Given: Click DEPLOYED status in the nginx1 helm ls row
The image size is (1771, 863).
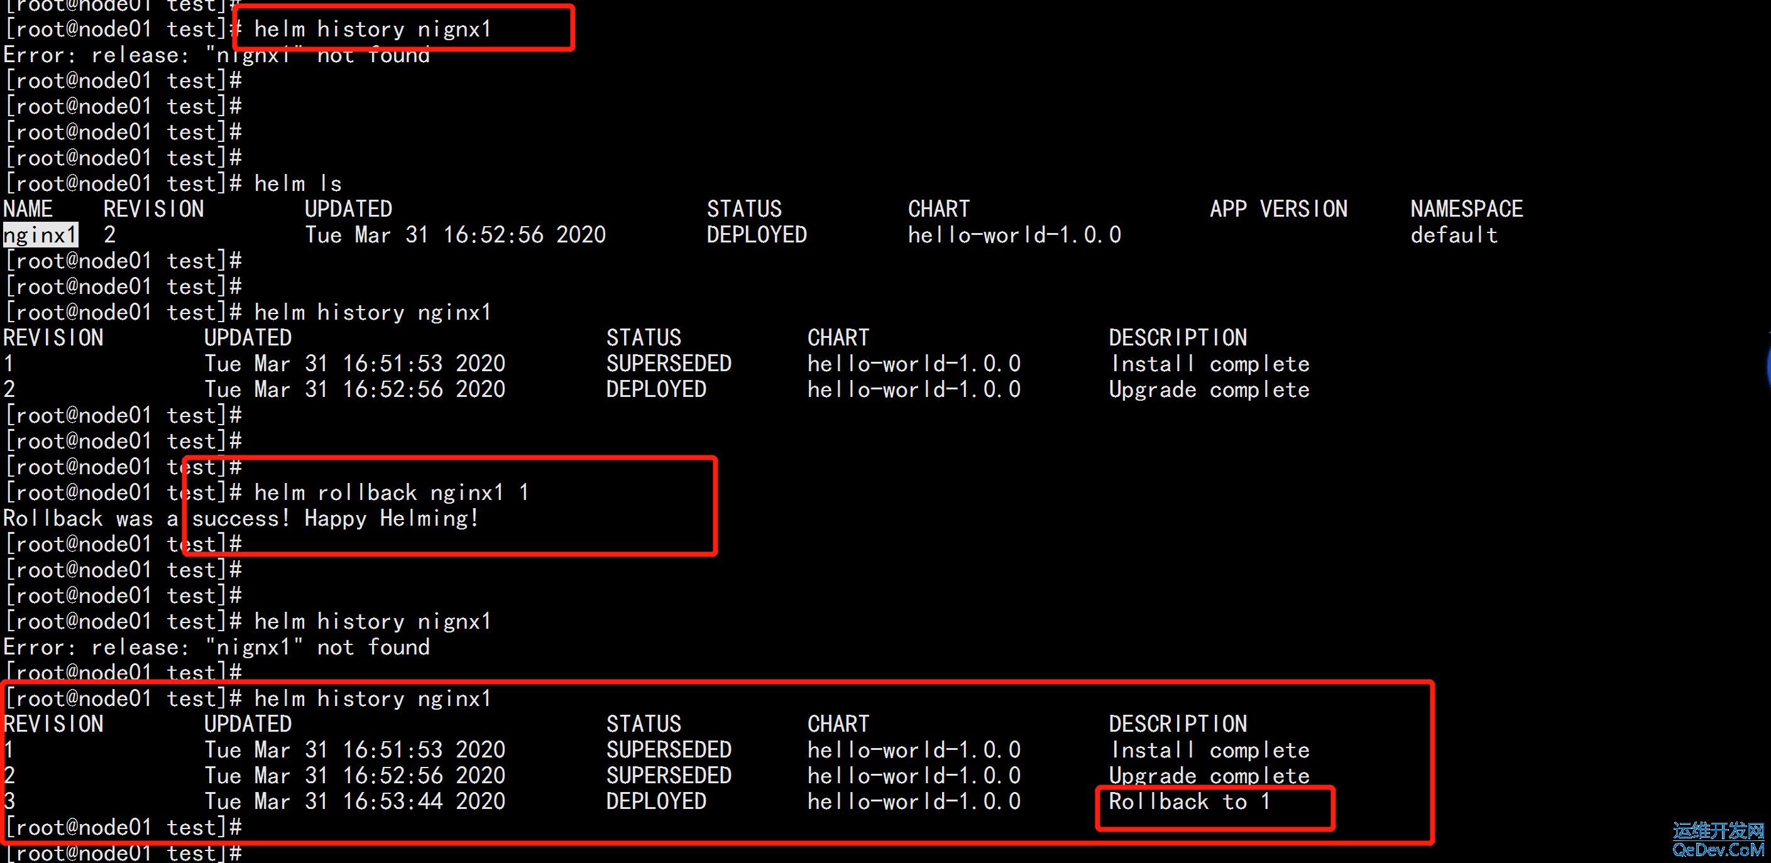Looking at the screenshot, I should click(756, 235).
